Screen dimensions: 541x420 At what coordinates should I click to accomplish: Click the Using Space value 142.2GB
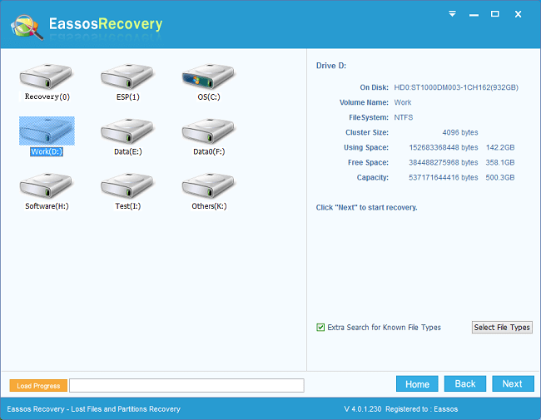pos(500,147)
